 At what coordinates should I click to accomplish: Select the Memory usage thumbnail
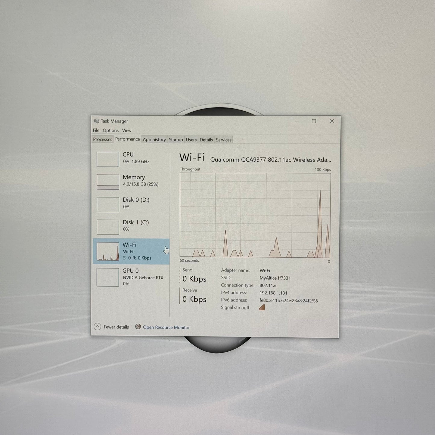click(x=108, y=182)
